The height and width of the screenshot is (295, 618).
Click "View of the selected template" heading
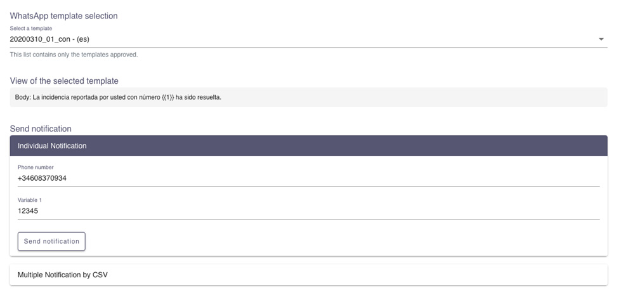click(x=64, y=81)
